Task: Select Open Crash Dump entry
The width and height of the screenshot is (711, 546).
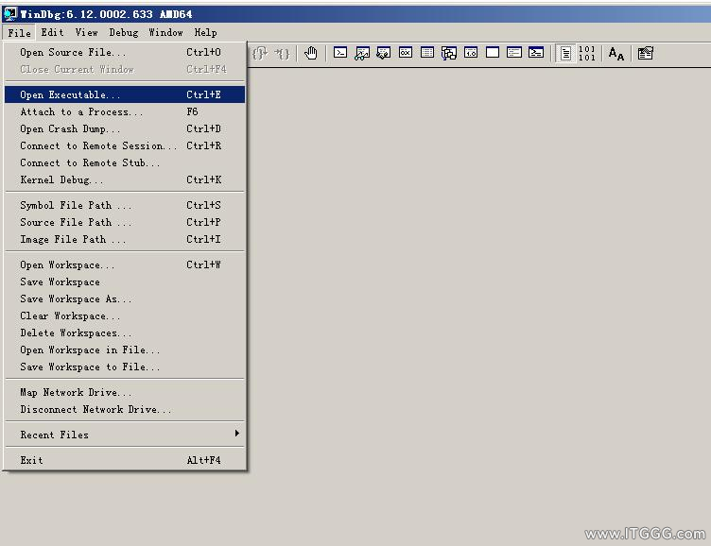Action: [125, 128]
